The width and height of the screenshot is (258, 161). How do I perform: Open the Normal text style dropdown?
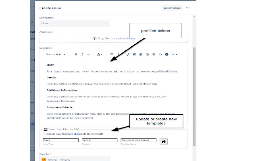coord(55,54)
